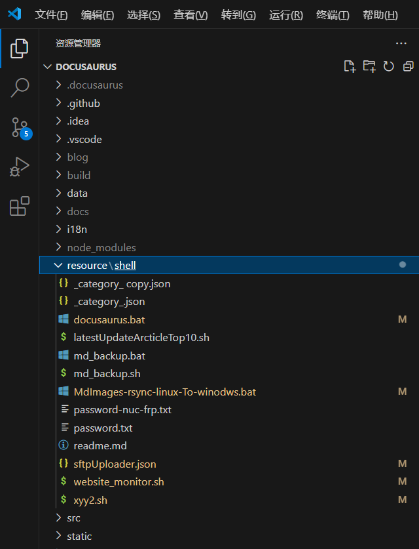Expand the .docusaurus folder

pos(59,85)
